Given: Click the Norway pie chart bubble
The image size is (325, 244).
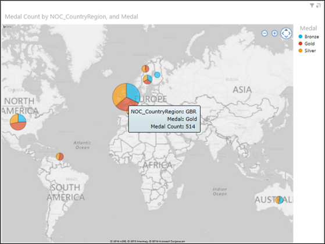Looking at the screenshot, I should click(x=145, y=69).
